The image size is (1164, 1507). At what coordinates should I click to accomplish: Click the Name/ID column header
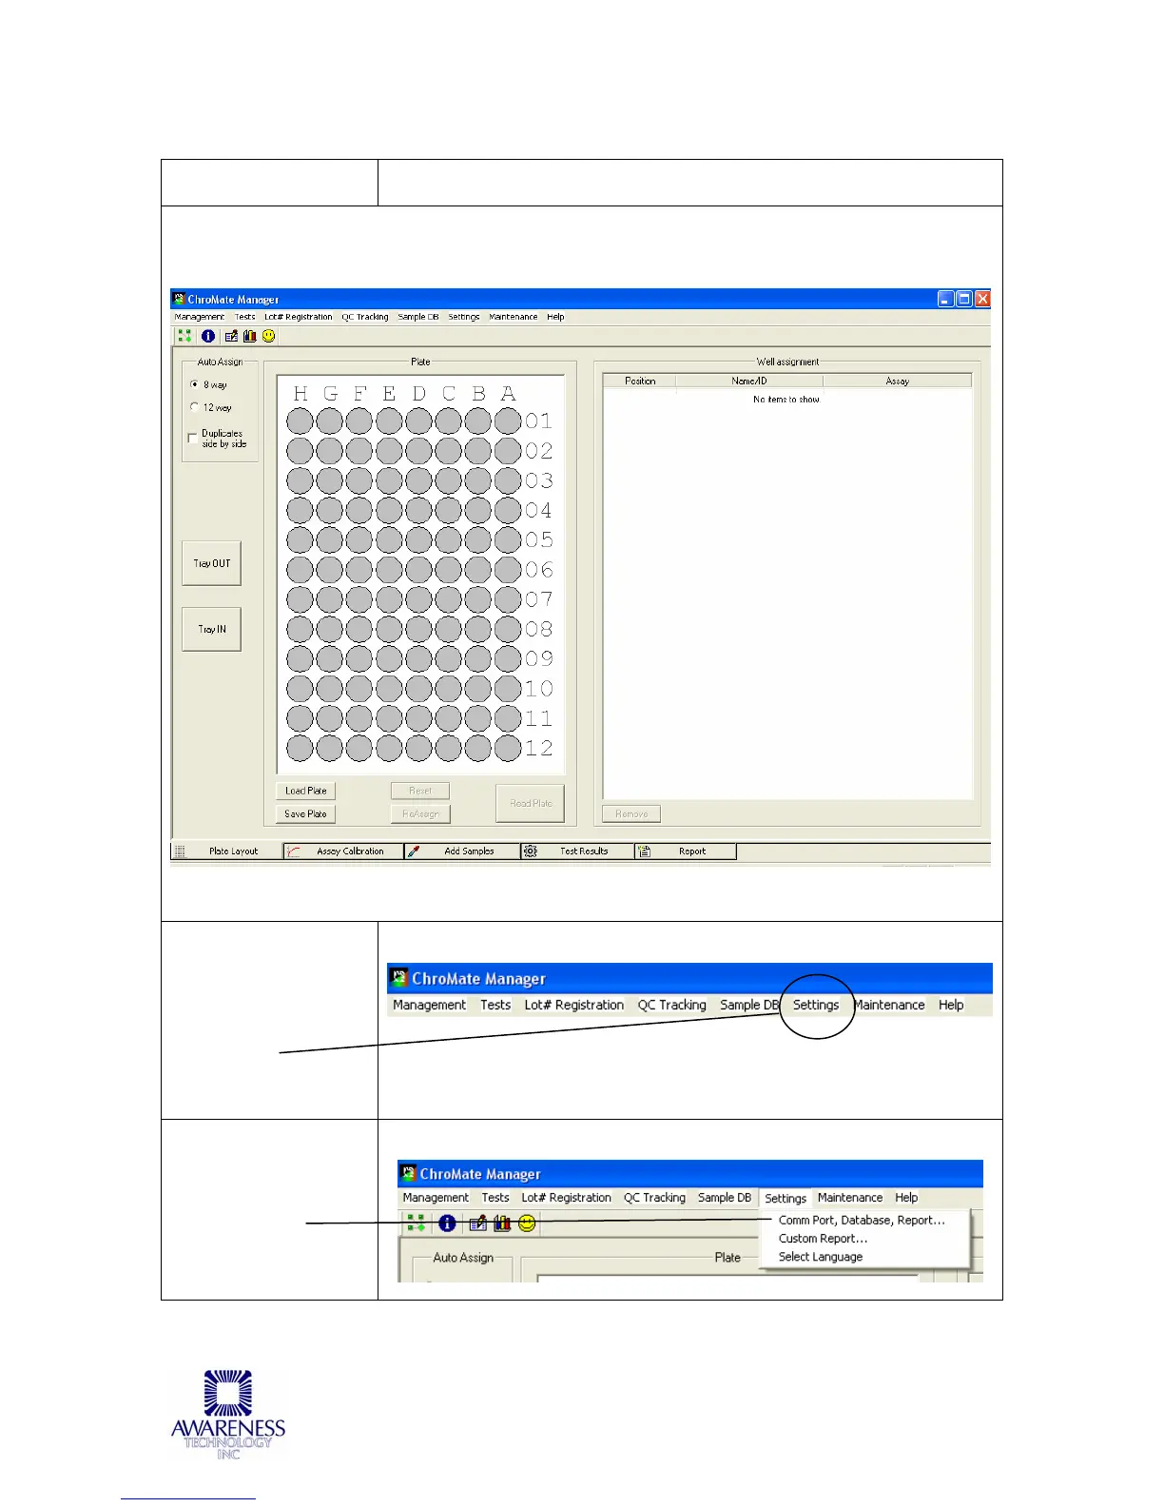[749, 381]
